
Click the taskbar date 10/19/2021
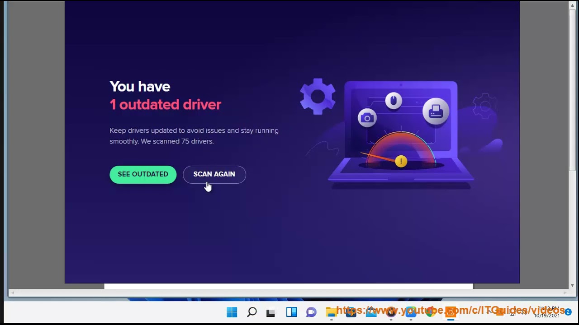pyautogui.click(x=547, y=316)
